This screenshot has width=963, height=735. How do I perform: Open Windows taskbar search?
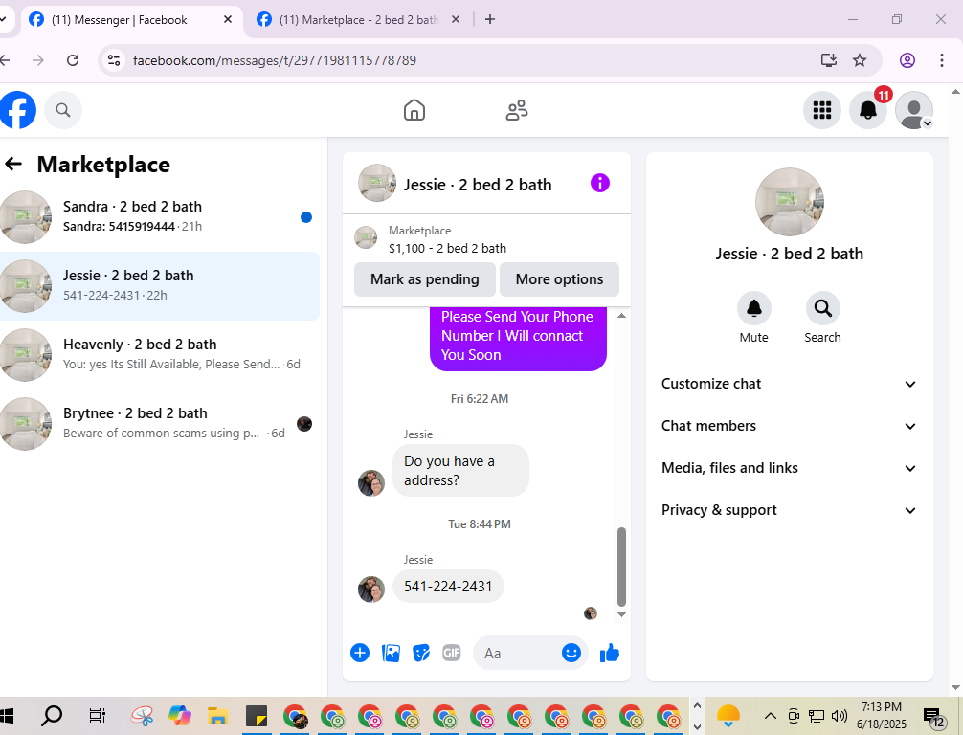pos(53,715)
